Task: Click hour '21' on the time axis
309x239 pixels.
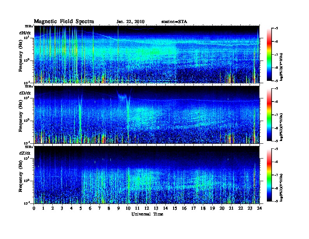Action: click(231, 208)
